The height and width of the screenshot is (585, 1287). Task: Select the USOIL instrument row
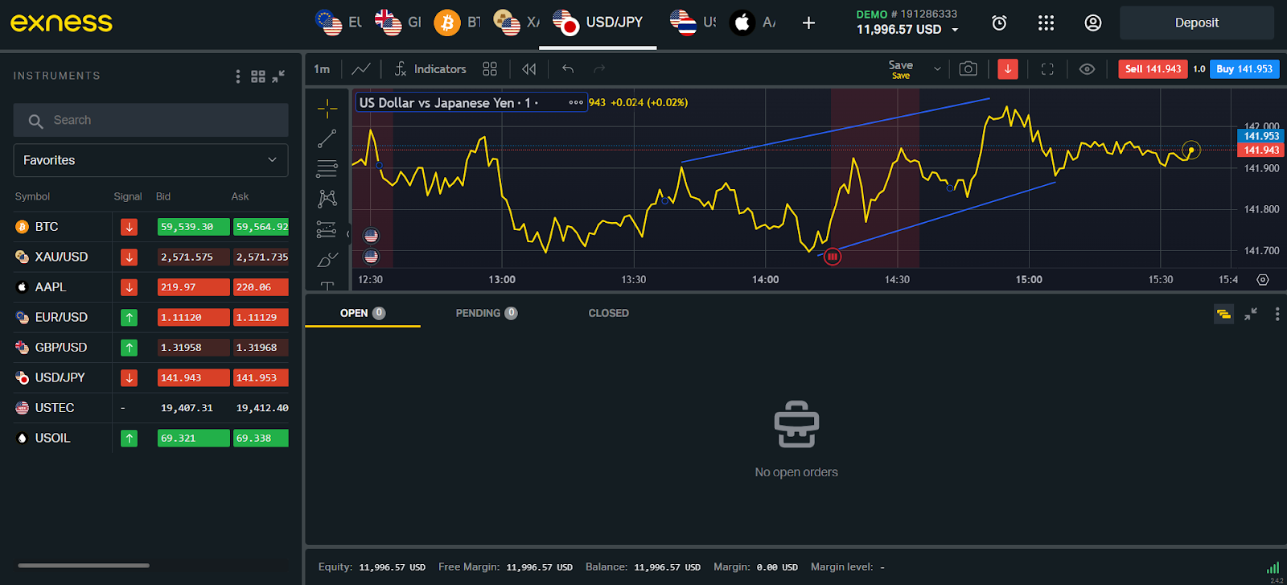click(150, 438)
